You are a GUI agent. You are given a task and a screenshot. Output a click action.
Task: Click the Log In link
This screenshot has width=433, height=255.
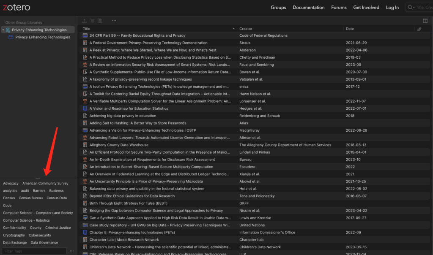point(392,7)
